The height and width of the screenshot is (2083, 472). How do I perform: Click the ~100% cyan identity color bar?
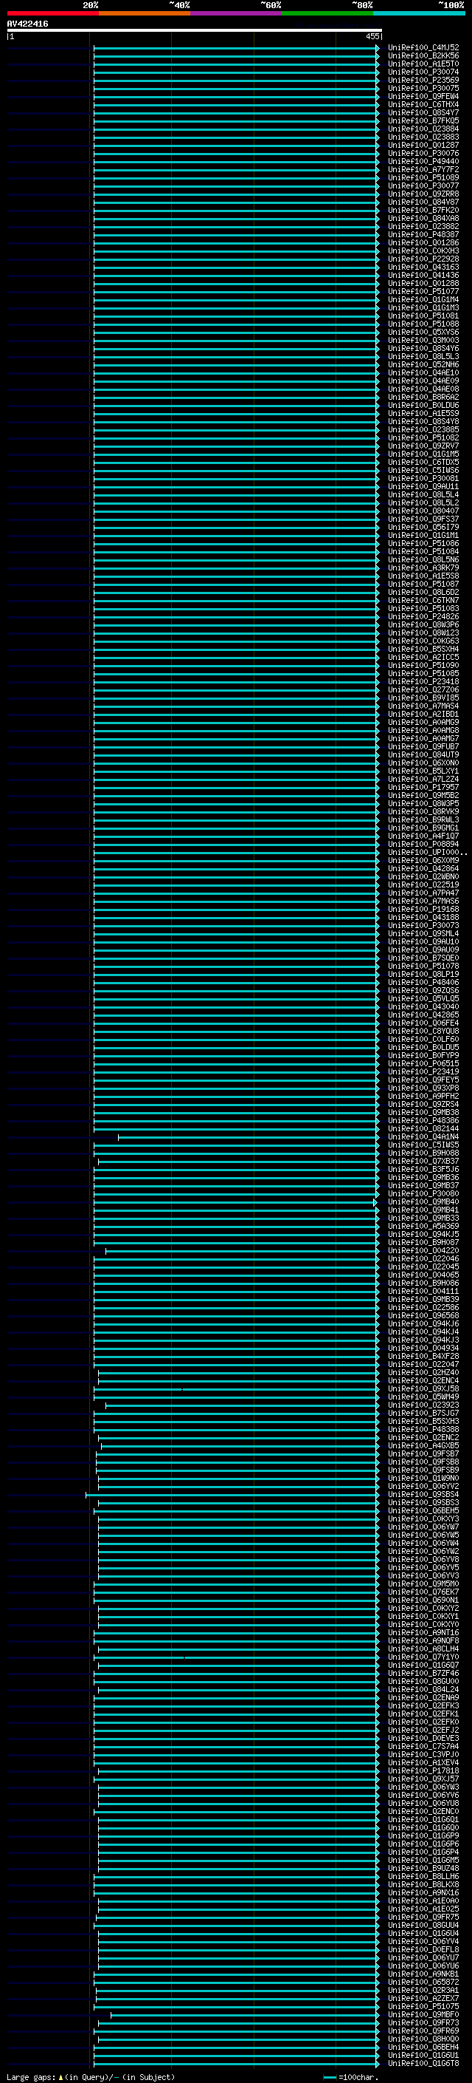click(419, 13)
